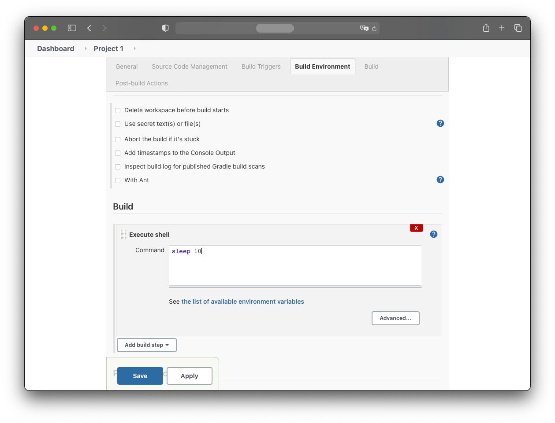
Task: Open a new browser tab
Action: (502, 28)
